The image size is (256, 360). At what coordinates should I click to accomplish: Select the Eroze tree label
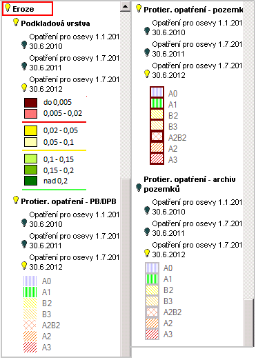point(23,9)
